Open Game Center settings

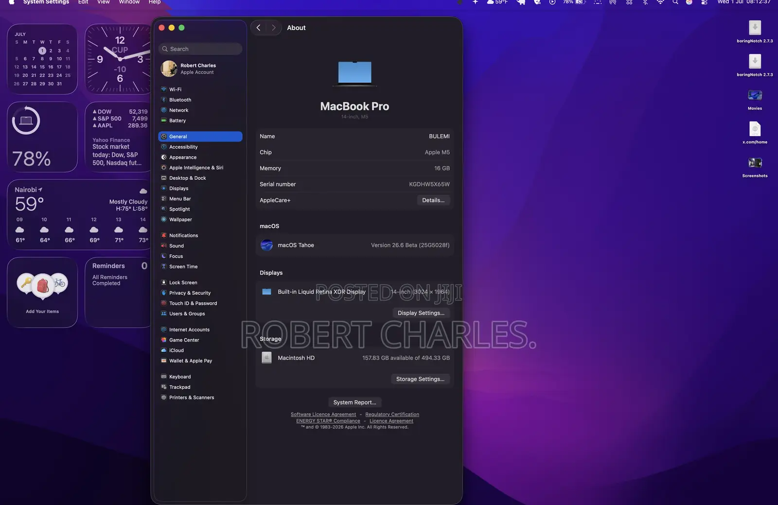[x=200, y=340]
